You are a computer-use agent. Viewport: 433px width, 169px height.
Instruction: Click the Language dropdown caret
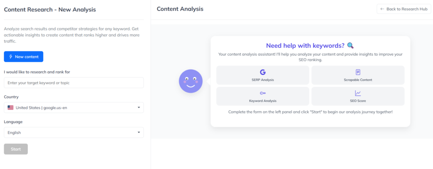tap(139, 133)
